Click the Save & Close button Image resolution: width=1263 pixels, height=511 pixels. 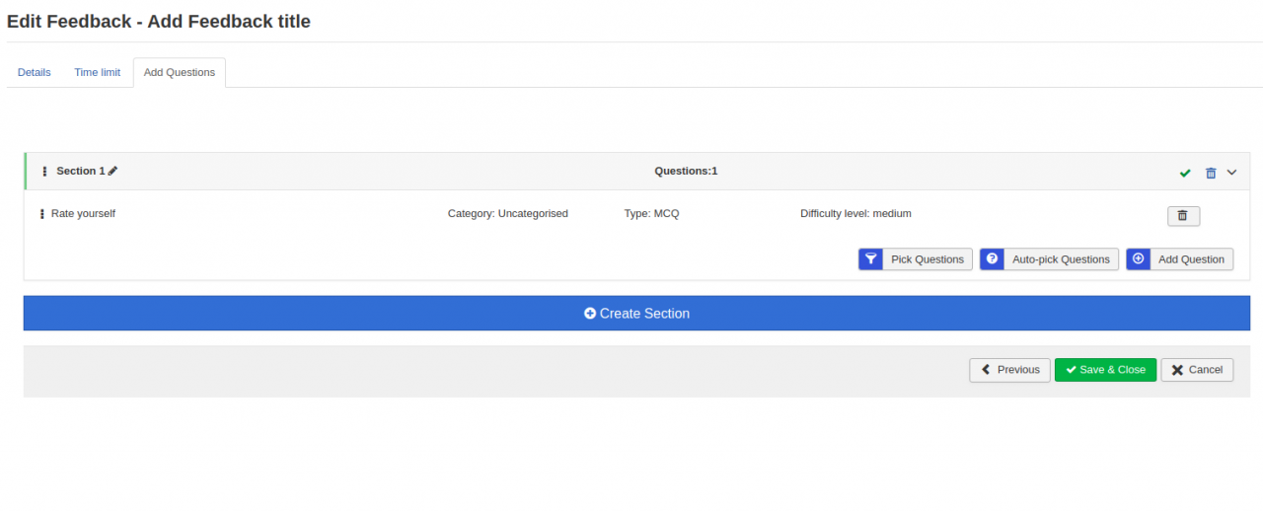tap(1105, 370)
